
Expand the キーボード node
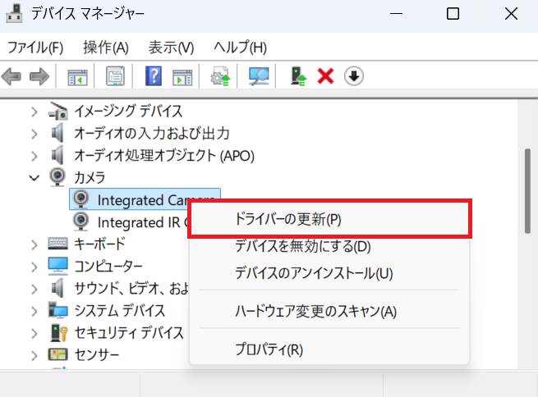click(34, 244)
